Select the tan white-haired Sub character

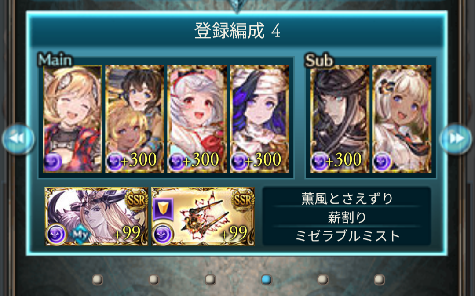tap(402, 119)
